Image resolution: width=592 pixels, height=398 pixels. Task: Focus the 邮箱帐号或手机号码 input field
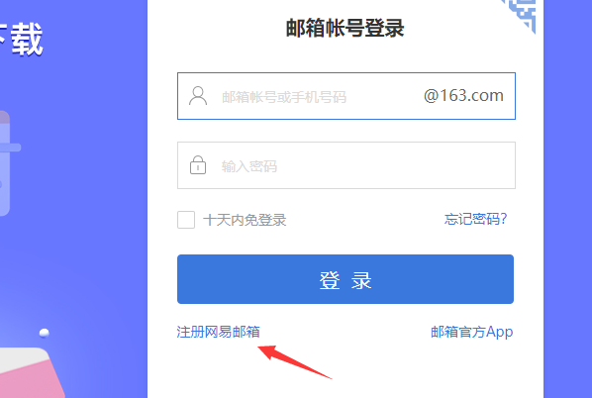[346, 96]
